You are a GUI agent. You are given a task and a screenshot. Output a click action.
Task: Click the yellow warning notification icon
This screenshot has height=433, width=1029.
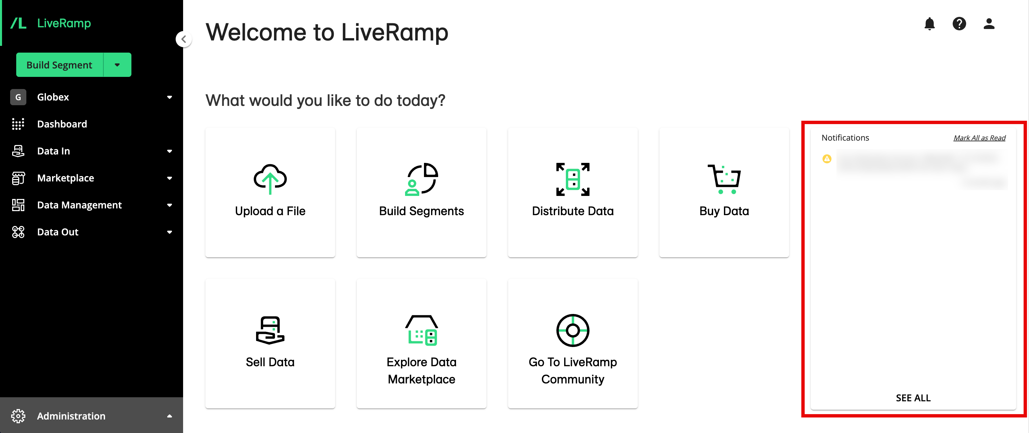point(826,159)
